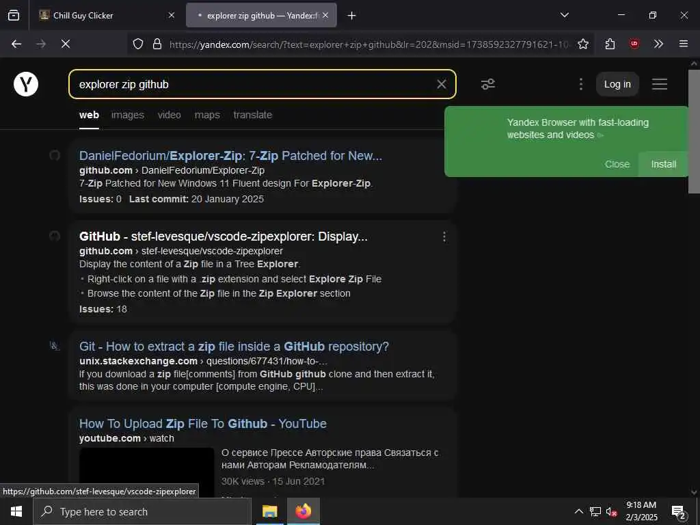Show hidden system tray icons

(x=578, y=511)
